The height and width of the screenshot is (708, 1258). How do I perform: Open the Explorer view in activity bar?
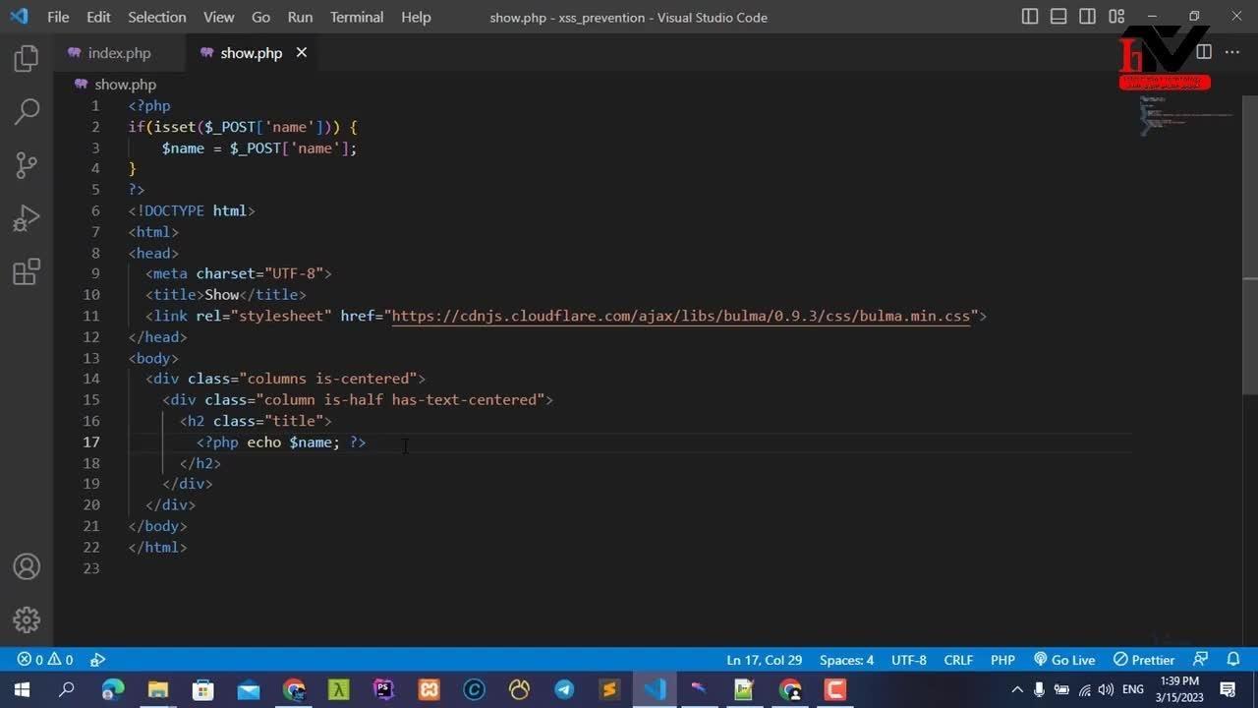pos(27,59)
